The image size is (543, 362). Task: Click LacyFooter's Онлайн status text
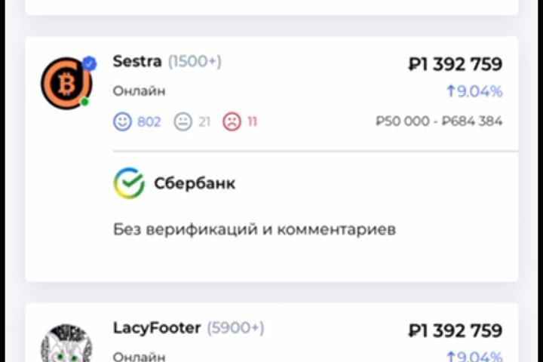coord(140,356)
